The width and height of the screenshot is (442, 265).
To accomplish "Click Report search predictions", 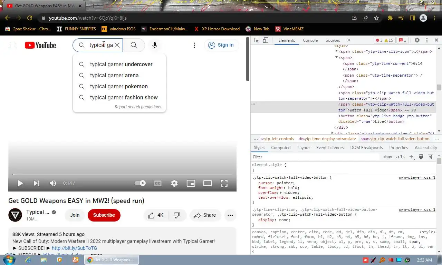I will [138, 107].
